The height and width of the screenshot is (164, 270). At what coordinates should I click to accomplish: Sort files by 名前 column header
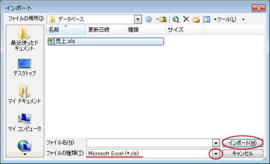(66, 29)
